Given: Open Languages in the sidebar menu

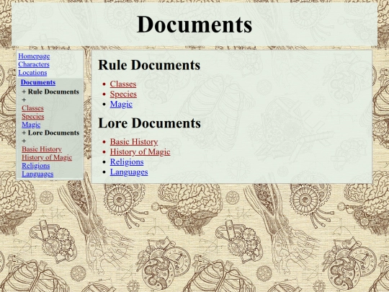Looking at the screenshot, I should 37,174.
